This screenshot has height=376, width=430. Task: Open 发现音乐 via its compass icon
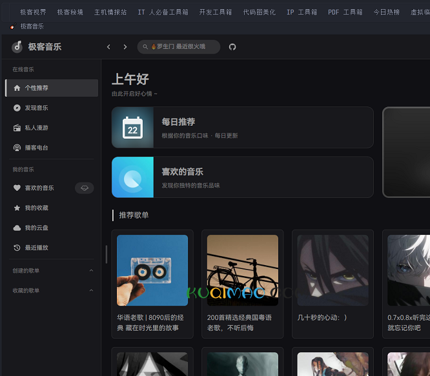coord(17,108)
